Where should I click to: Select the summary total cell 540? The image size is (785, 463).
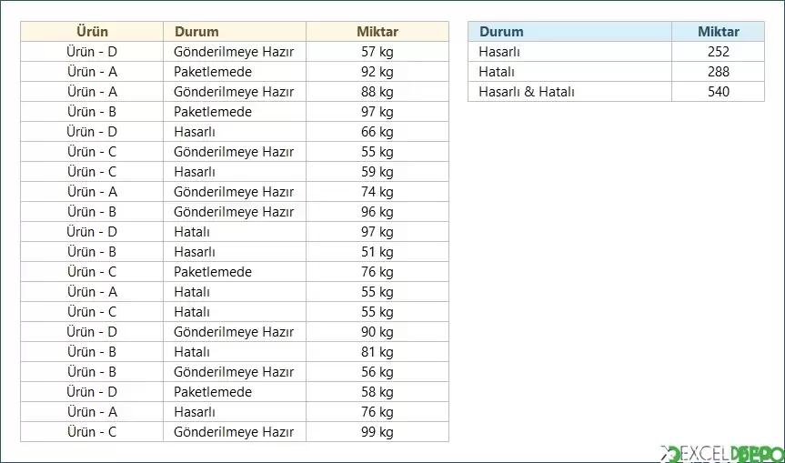click(719, 92)
